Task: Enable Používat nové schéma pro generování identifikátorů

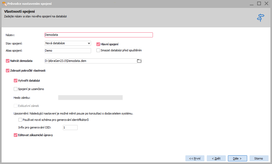Action: click(20, 120)
